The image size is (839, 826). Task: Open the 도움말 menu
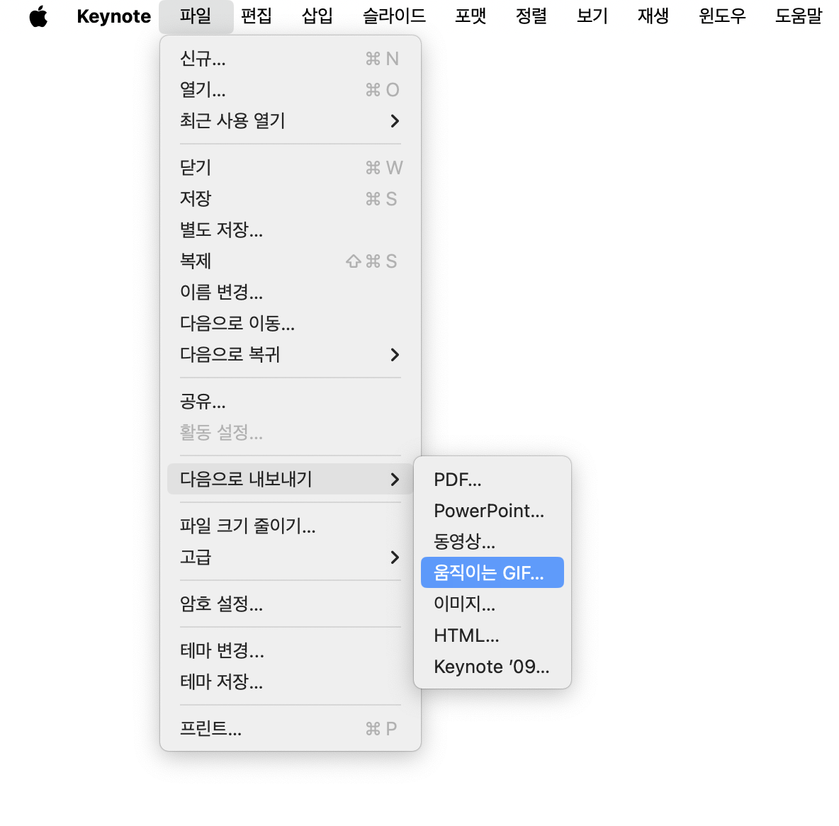(x=798, y=16)
